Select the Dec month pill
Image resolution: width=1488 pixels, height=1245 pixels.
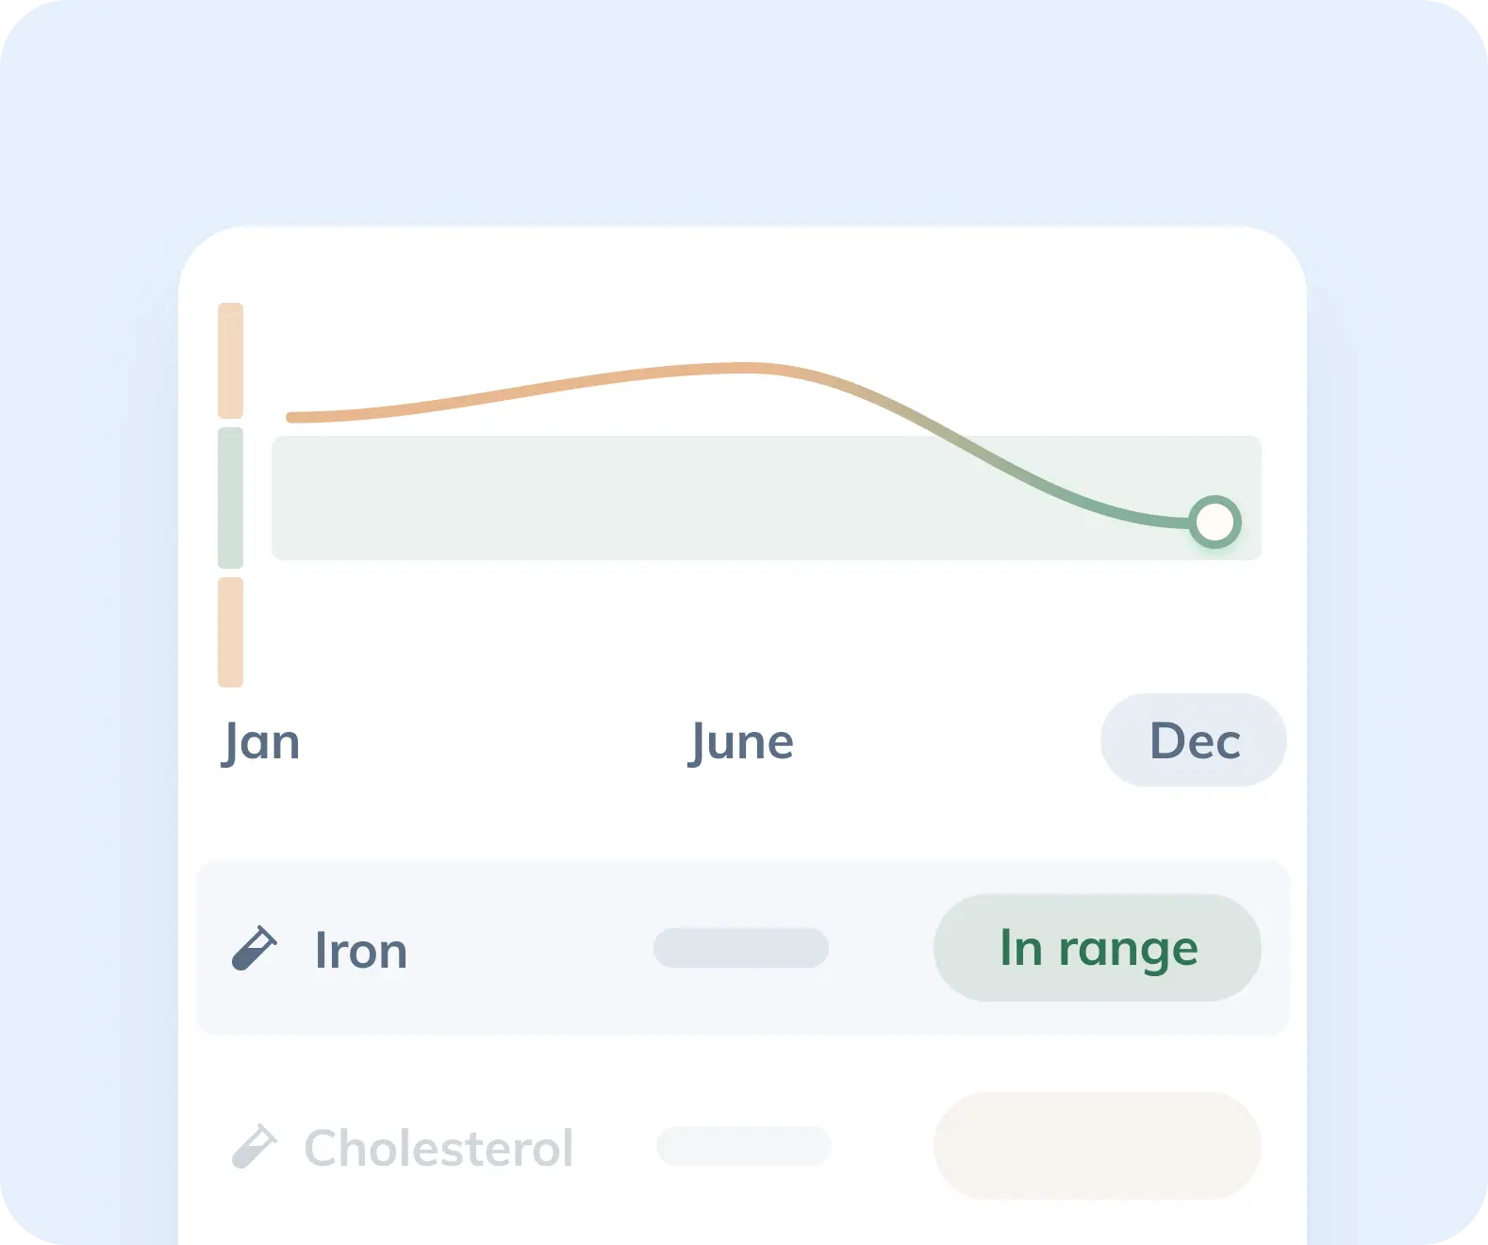(x=1194, y=740)
